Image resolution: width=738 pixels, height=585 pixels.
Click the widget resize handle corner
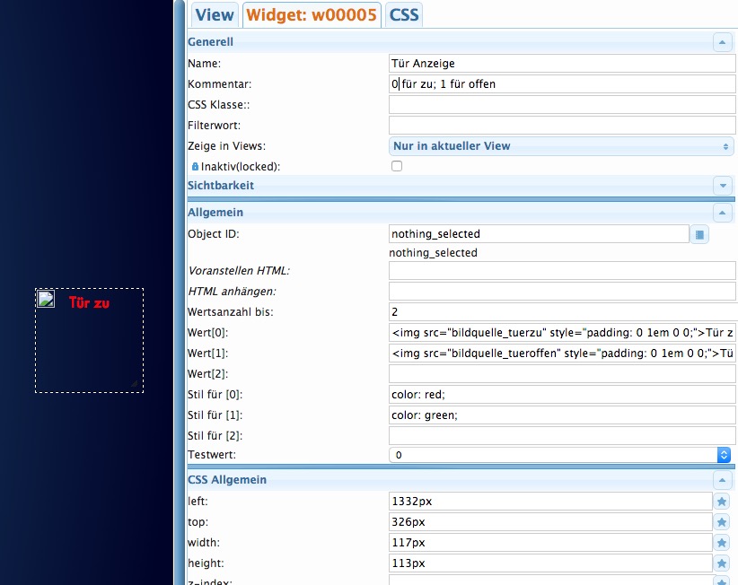134,383
